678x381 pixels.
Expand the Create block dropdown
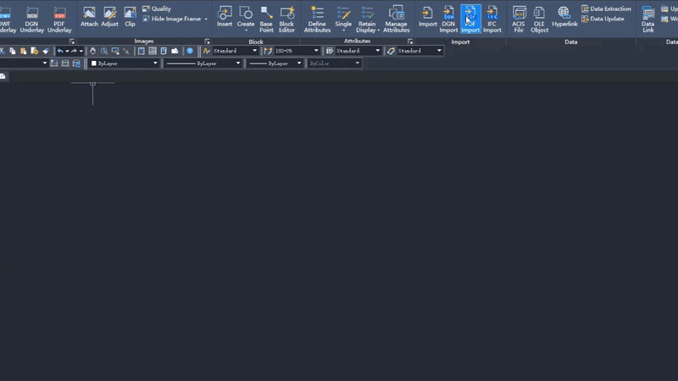pyautogui.click(x=246, y=30)
